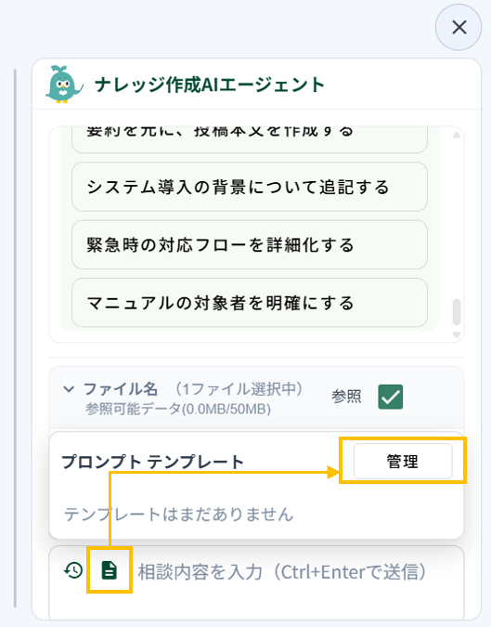The width and height of the screenshot is (491, 627).
Task: Collapse the ファイル名 section chevron
Action: click(69, 389)
